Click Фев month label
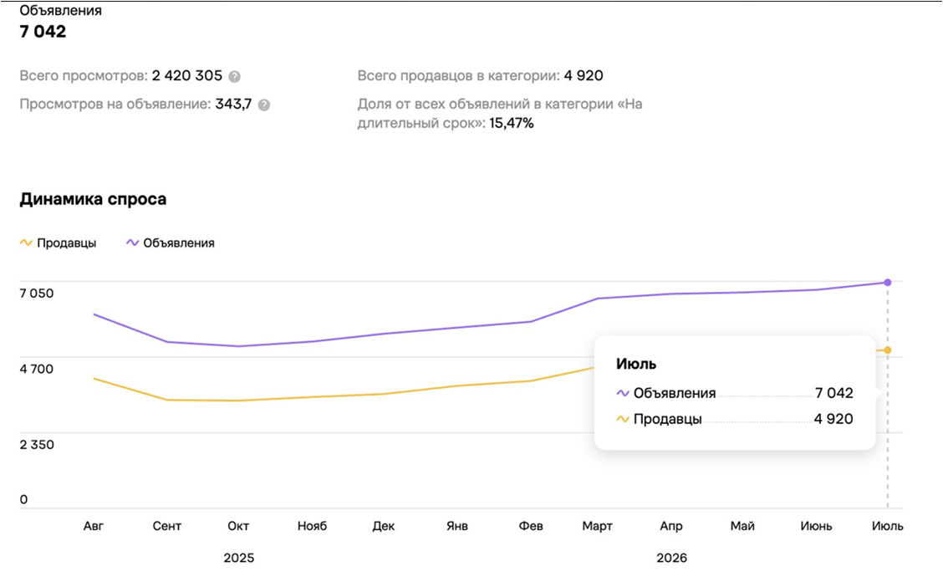The width and height of the screenshot is (943, 577). 531,526
